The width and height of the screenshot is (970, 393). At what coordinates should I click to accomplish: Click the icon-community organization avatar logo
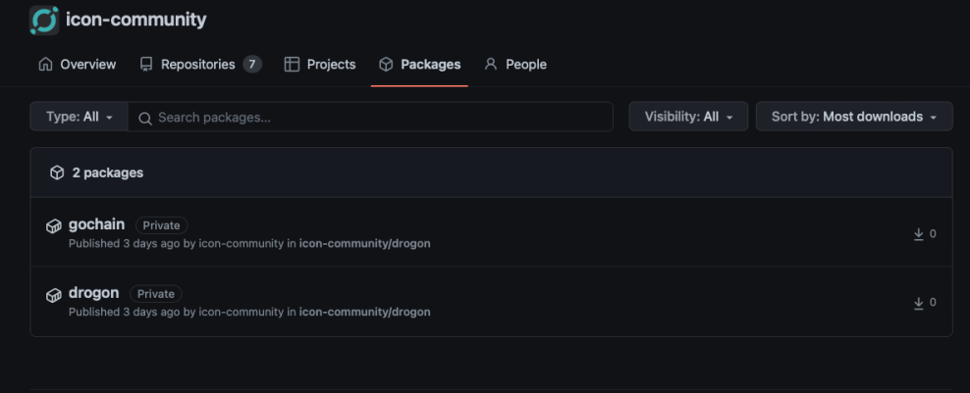(44, 21)
